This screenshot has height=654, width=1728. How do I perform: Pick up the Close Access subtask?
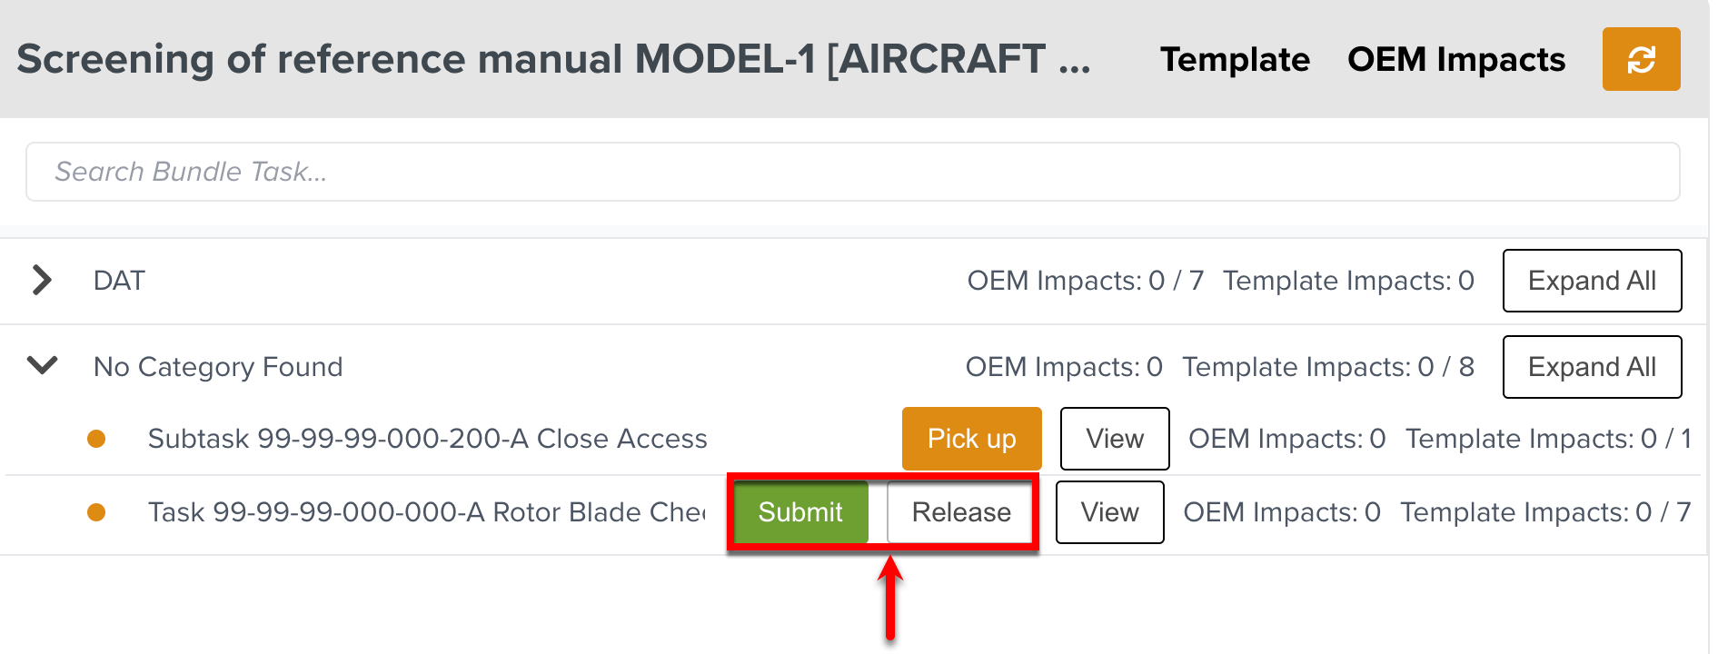pos(971,439)
